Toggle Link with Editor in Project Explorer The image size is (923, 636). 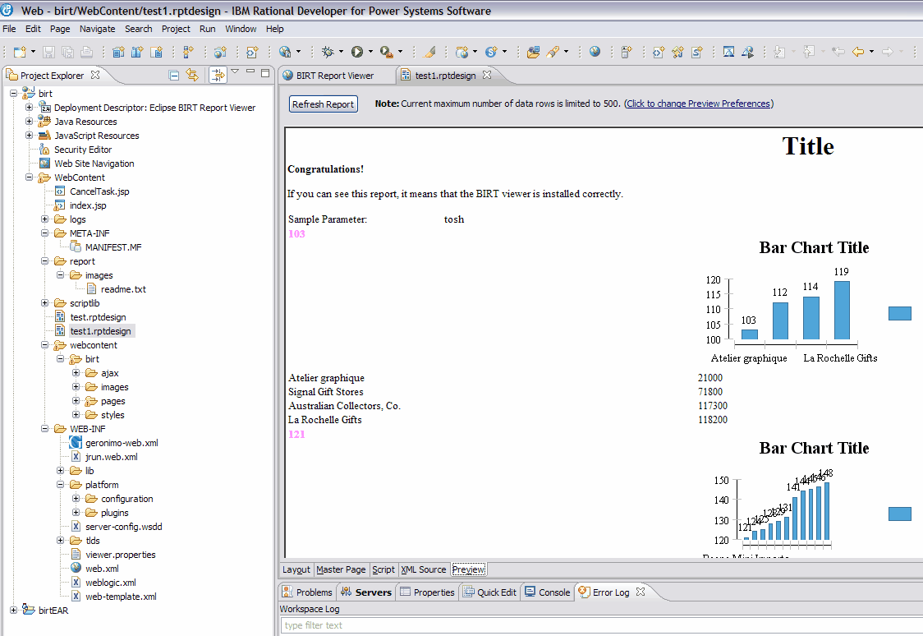click(192, 75)
